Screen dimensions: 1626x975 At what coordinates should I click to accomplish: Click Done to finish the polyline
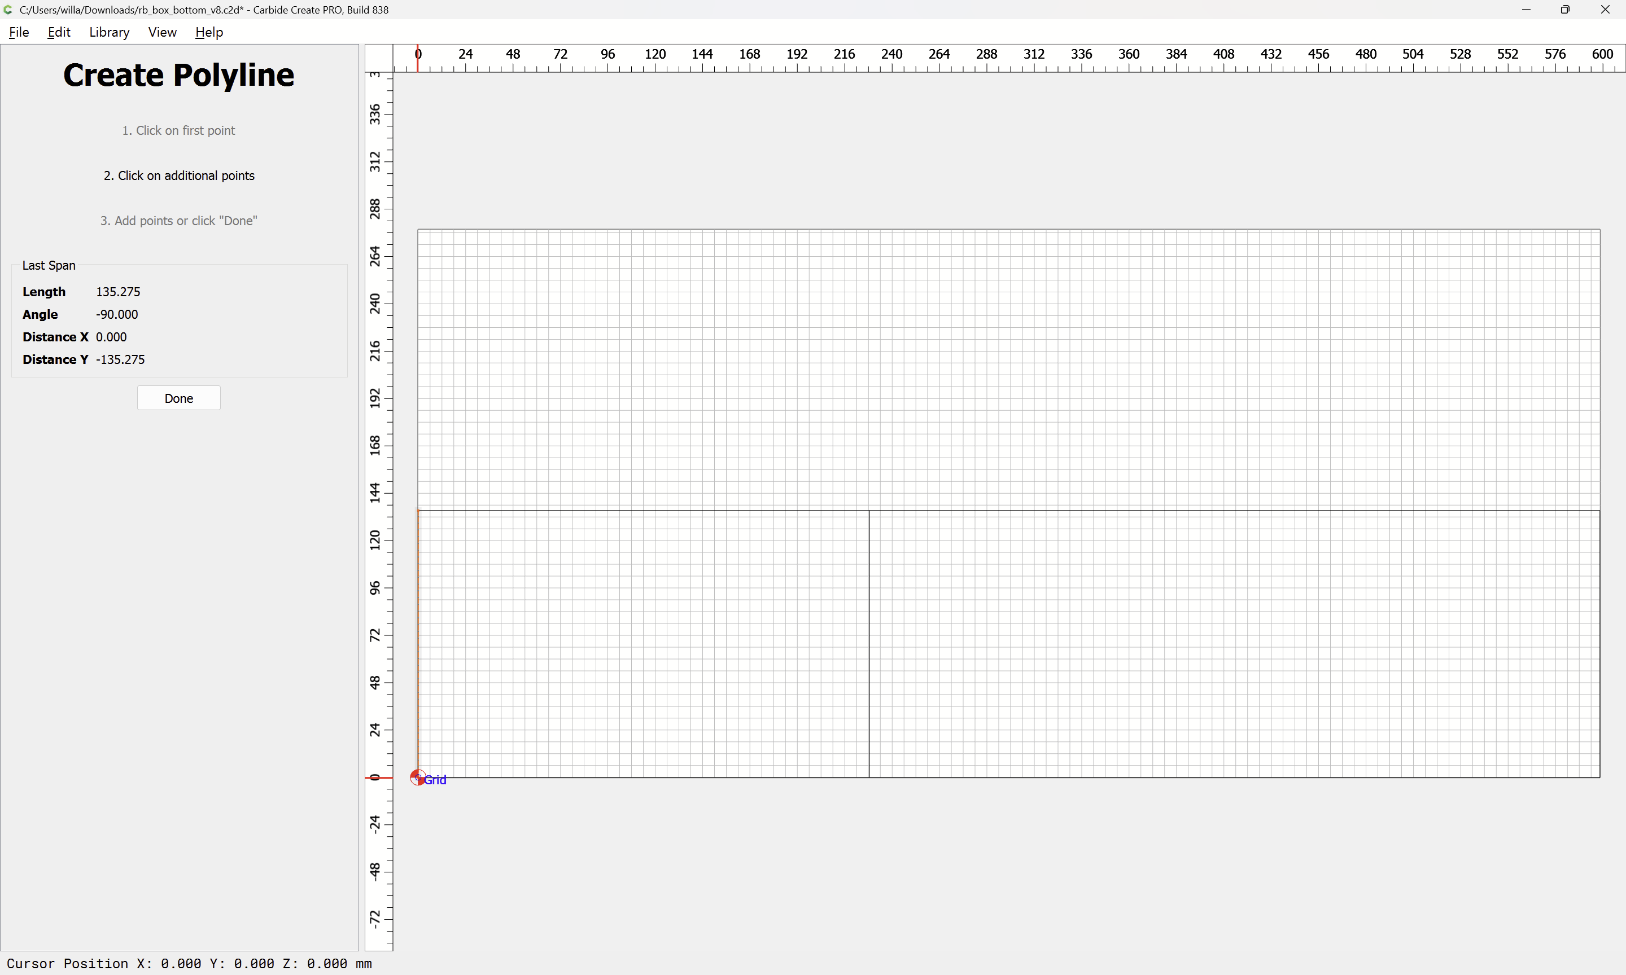click(179, 398)
